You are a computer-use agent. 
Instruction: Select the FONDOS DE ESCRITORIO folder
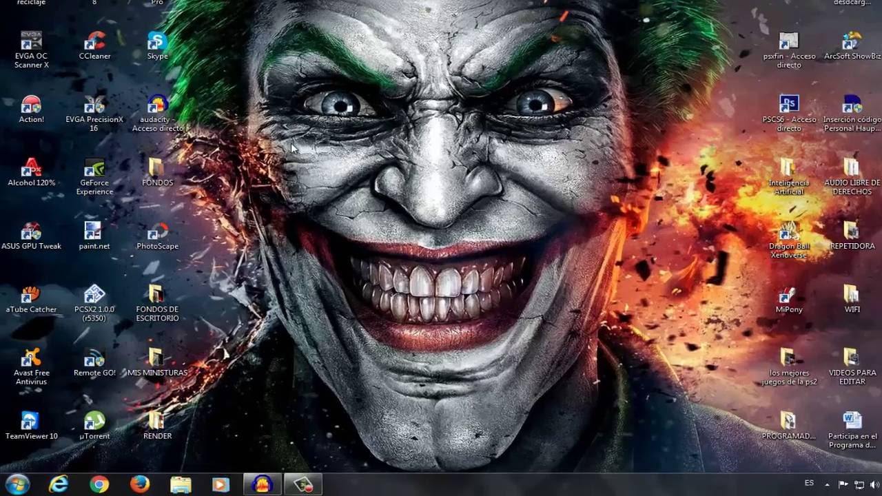tap(157, 303)
